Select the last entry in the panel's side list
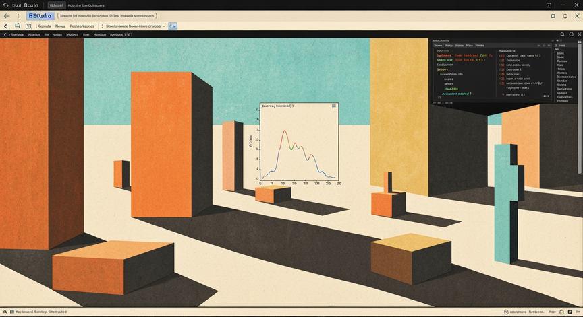Image resolution: width=583 pixels, height=317 pixels. 563,101
